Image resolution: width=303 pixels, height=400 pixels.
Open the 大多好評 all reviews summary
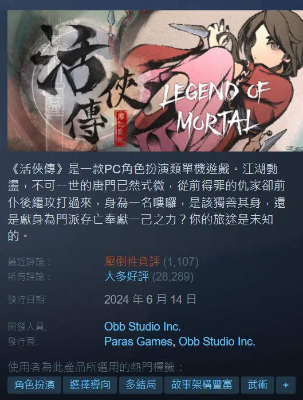127,277
